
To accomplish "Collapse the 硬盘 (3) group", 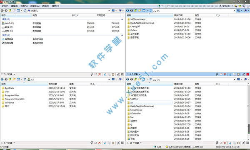I will coord(122,19).
